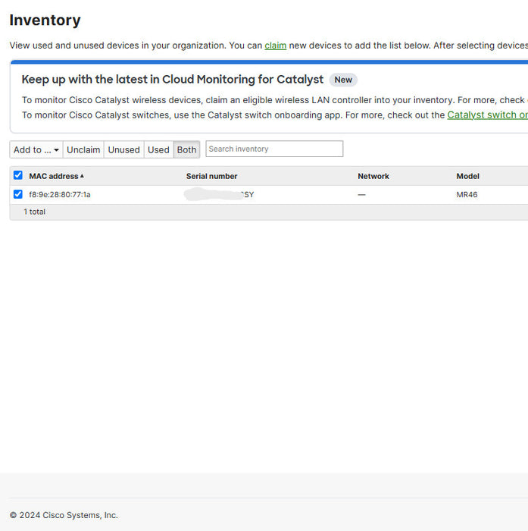
Task: Click the Model column header
Action: 468,176
